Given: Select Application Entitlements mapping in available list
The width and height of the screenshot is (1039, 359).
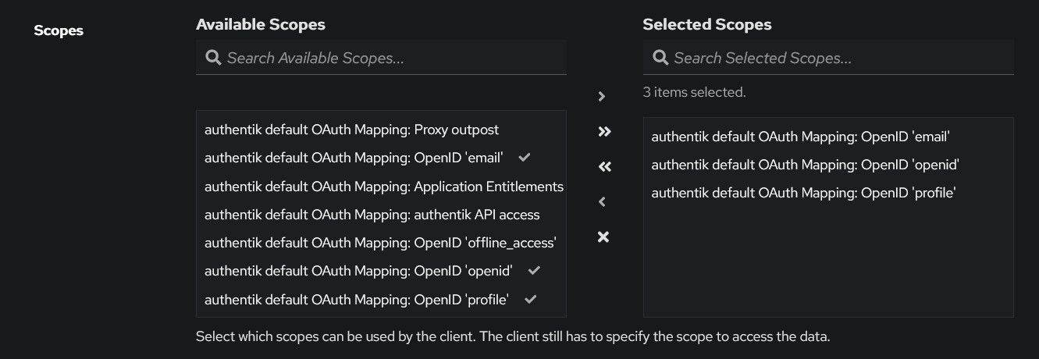Looking at the screenshot, I should [x=383, y=187].
